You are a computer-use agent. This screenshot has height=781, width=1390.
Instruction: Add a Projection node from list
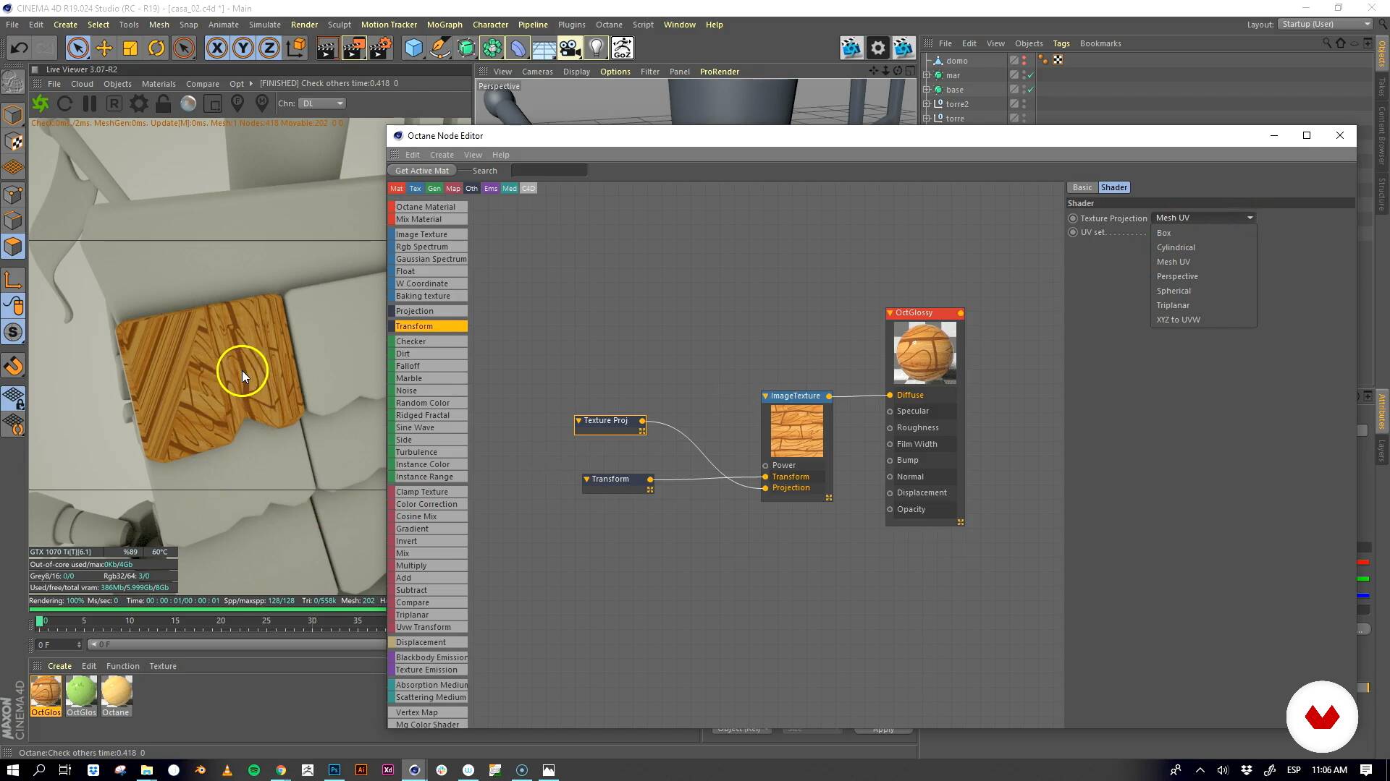pos(428,311)
